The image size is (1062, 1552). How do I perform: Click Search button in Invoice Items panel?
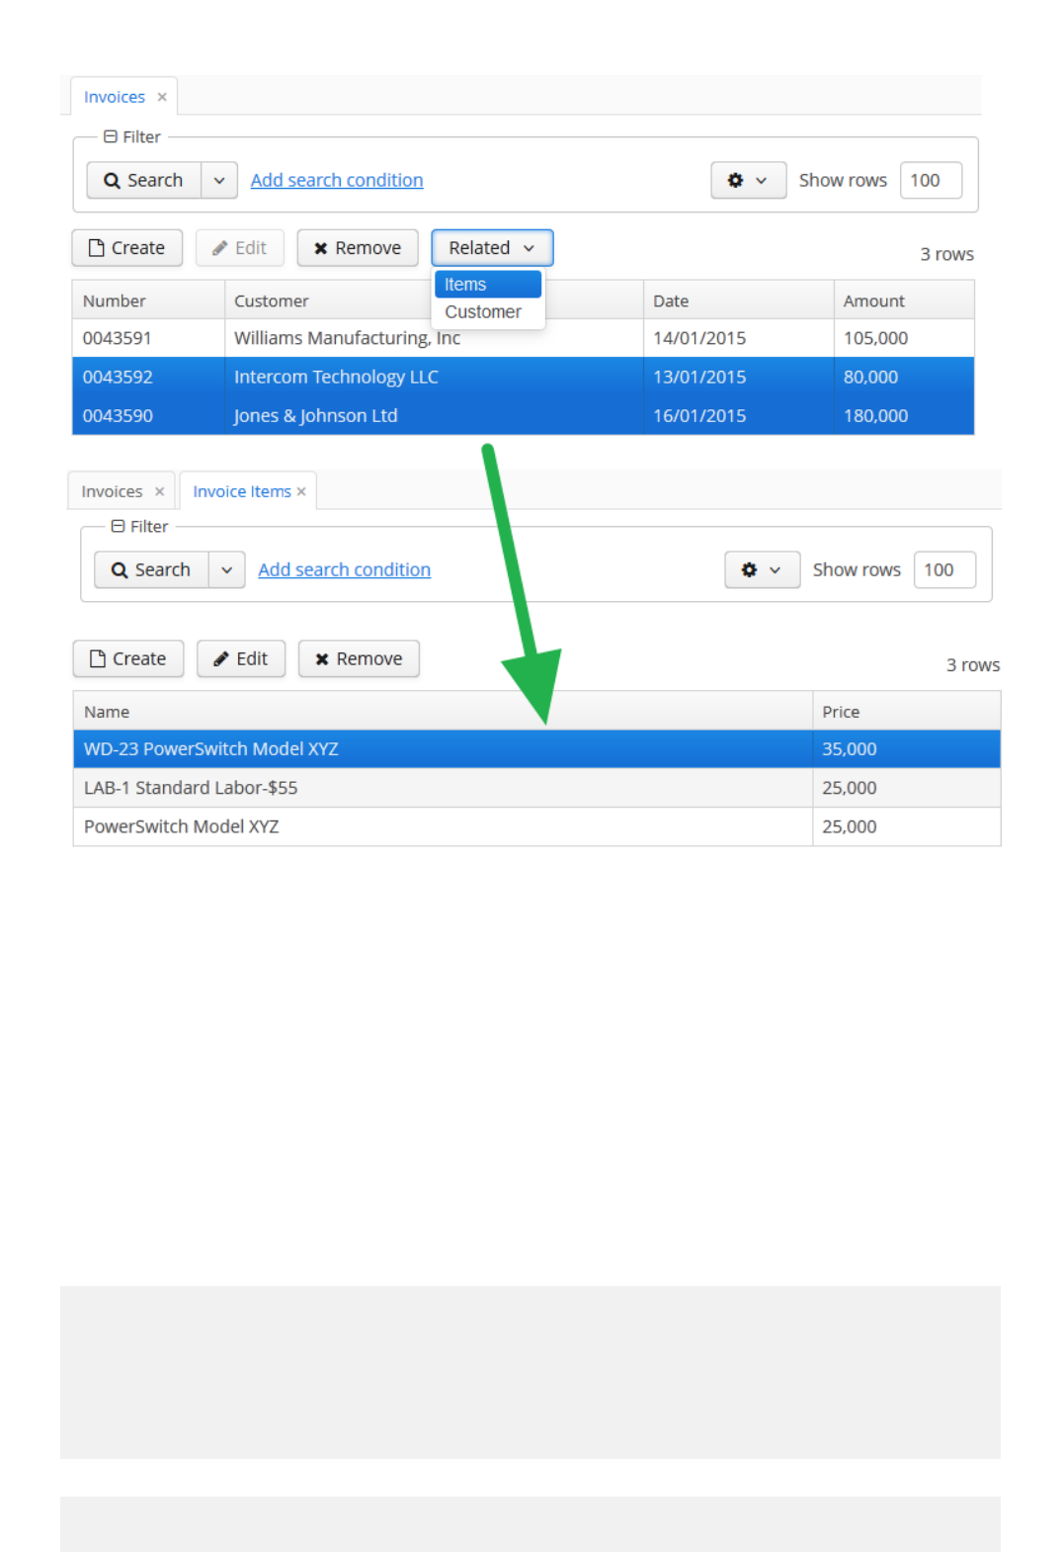pos(151,569)
